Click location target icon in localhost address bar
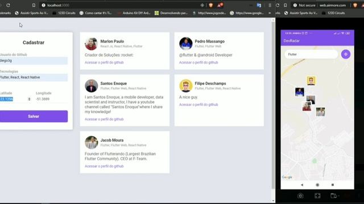Screen dimensions: 364x204 [202, 5]
